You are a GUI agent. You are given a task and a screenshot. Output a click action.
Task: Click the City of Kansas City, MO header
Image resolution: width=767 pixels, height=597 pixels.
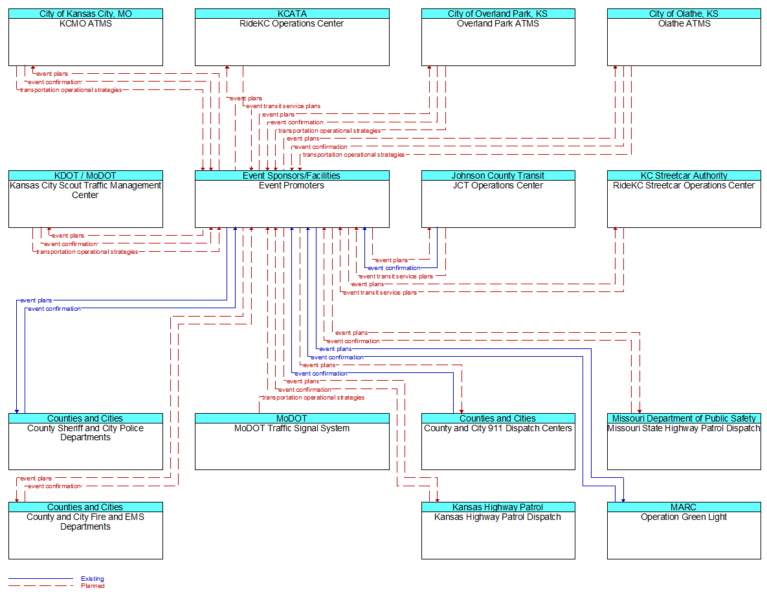pos(85,14)
